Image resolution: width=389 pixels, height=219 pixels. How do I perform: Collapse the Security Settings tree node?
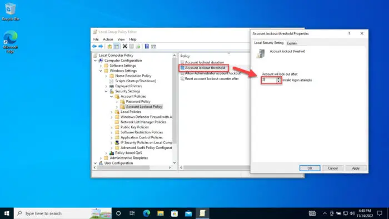point(106,91)
